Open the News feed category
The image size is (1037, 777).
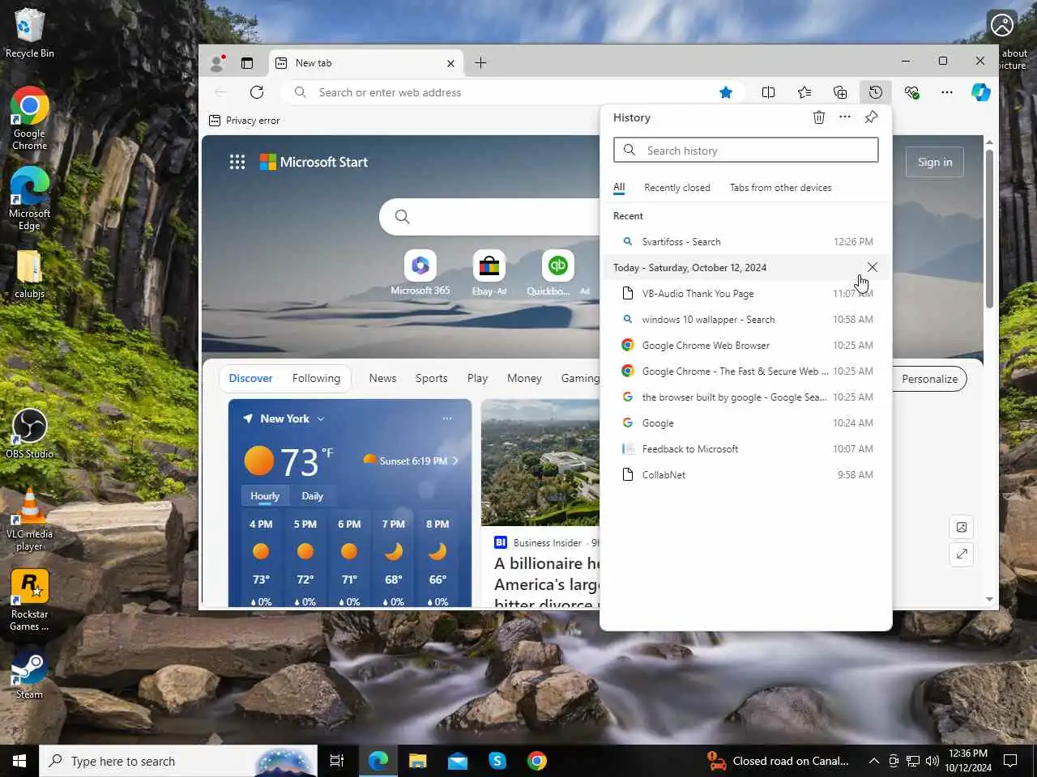(x=382, y=378)
